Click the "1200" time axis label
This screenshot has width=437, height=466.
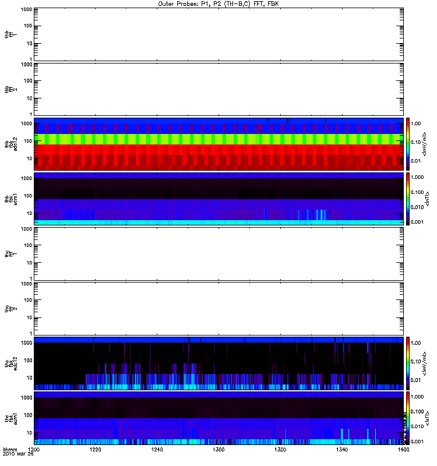pyautogui.click(x=34, y=450)
